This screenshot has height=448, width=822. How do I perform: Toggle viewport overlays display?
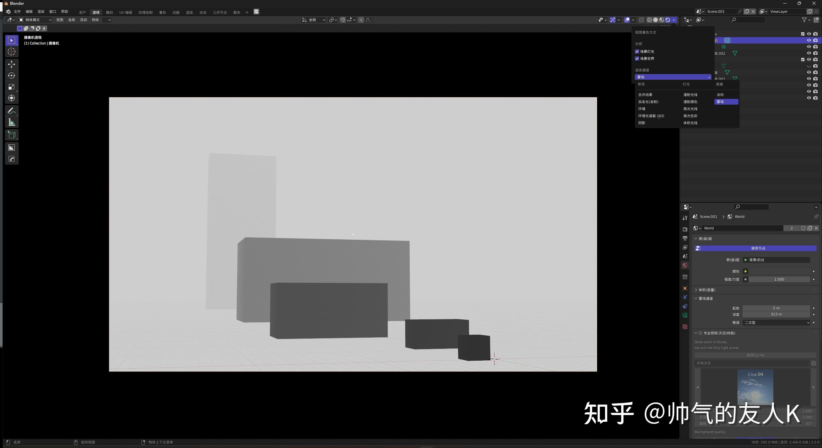627,20
